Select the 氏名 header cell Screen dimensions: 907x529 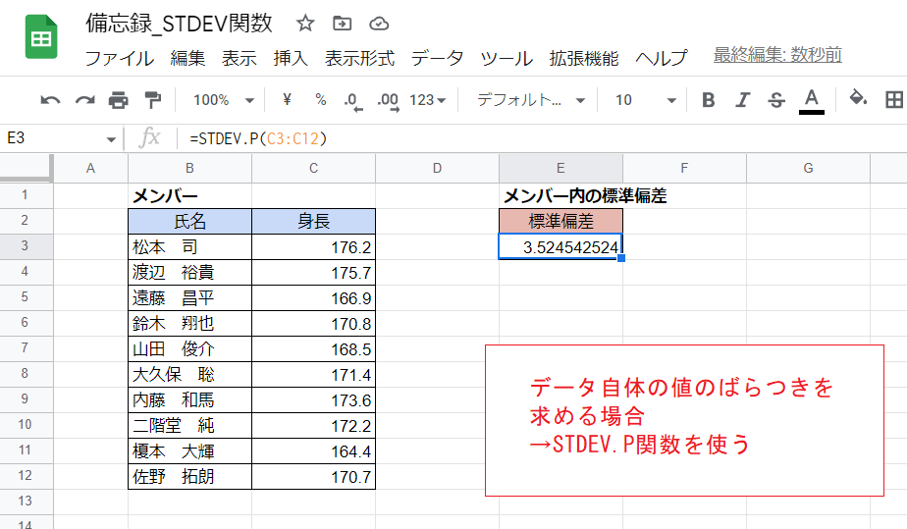pos(189,221)
